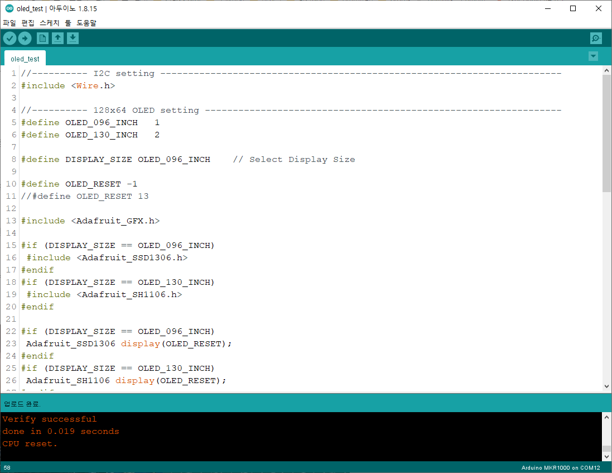
Task: Open a sketch with the Open icon
Action: pyautogui.click(x=58, y=39)
